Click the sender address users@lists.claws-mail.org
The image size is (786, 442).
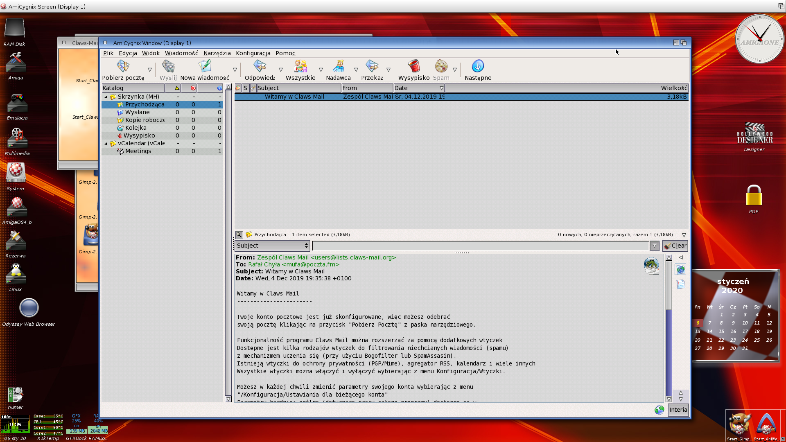[x=353, y=257]
